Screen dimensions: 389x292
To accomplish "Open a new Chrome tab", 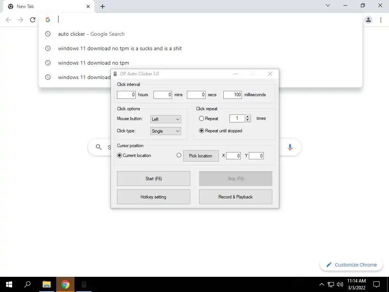I will 103,7.
